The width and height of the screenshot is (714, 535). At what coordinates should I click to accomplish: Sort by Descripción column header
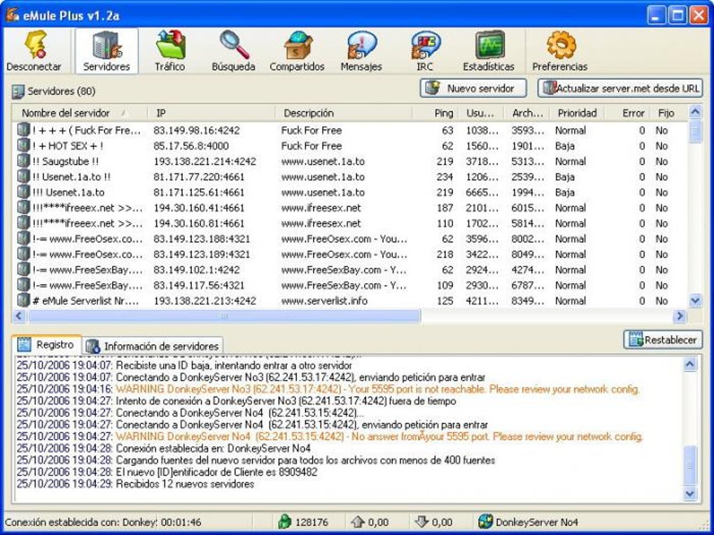point(344,113)
